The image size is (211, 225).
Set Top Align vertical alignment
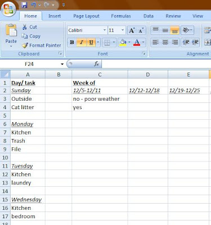155,30
